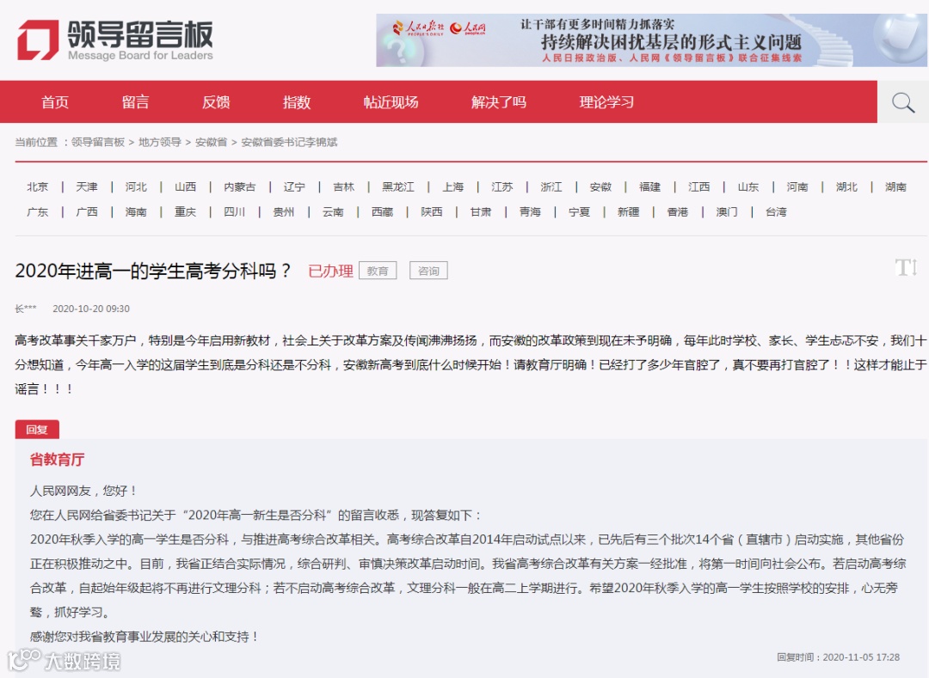The image size is (929, 678).
Task: Click the 领导留言板 site logo
Action: coord(115,40)
